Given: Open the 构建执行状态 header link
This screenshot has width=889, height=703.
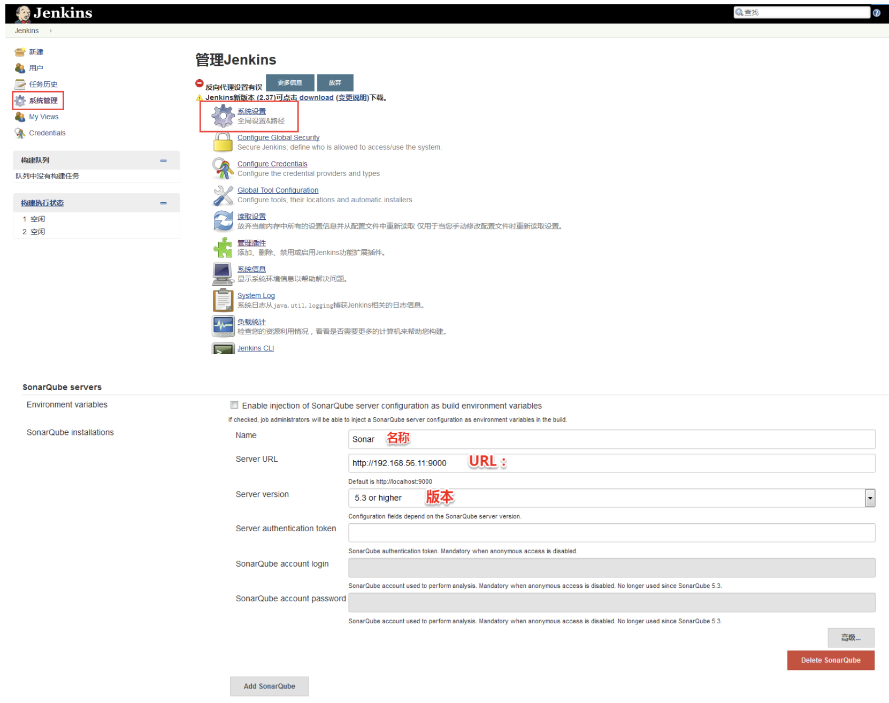Looking at the screenshot, I should [x=42, y=203].
